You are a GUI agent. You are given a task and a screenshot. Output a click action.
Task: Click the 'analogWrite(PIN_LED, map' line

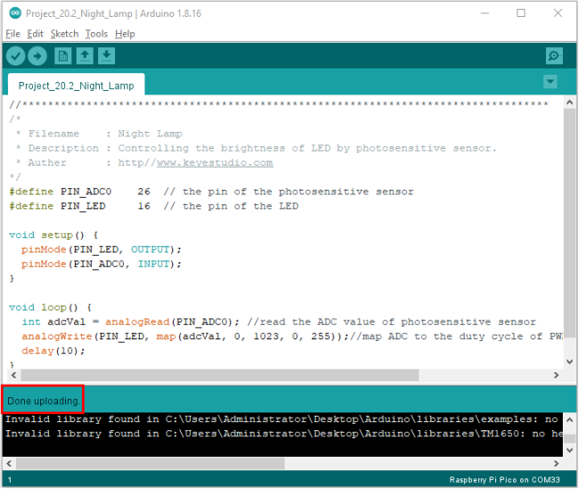[x=291, y=336]
